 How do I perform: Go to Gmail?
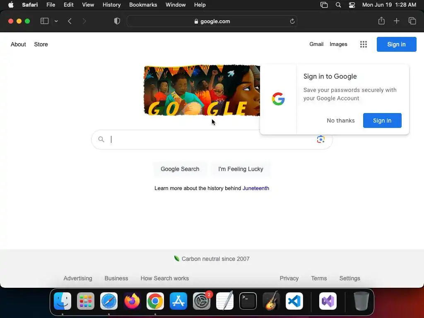pyautogui.click(x=316, y=44)
